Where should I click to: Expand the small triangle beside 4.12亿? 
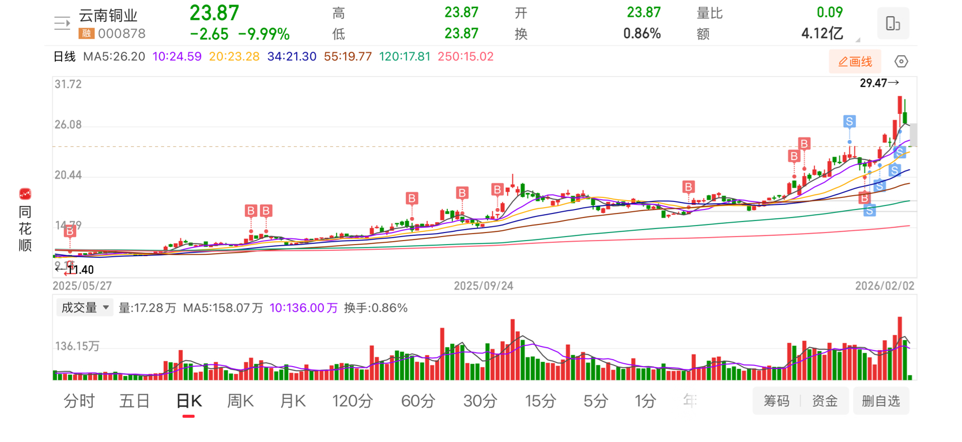coord(858,40)
